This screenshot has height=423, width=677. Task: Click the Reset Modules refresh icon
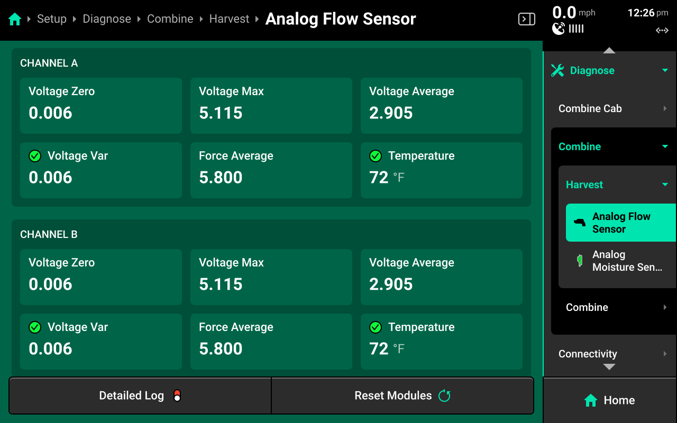pyautogui.click(x=444, y=396)
